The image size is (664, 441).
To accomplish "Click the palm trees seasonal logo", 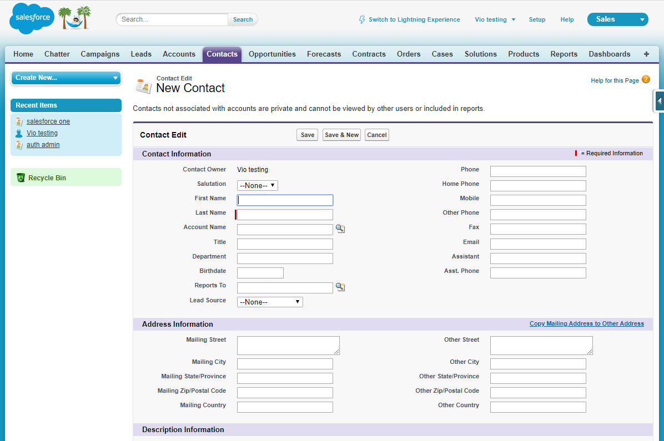I will point(74,18).
